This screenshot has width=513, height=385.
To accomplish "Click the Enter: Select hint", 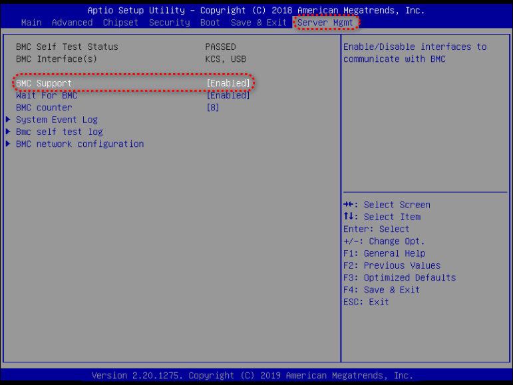I will point(376,229).
